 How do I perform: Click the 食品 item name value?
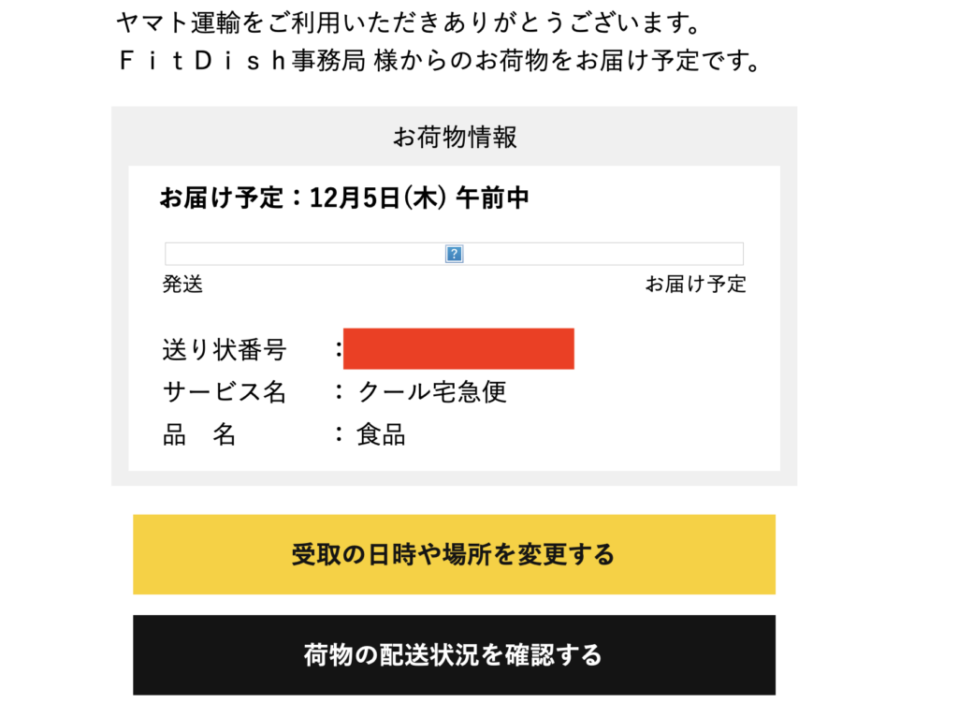tap(381, 435)
